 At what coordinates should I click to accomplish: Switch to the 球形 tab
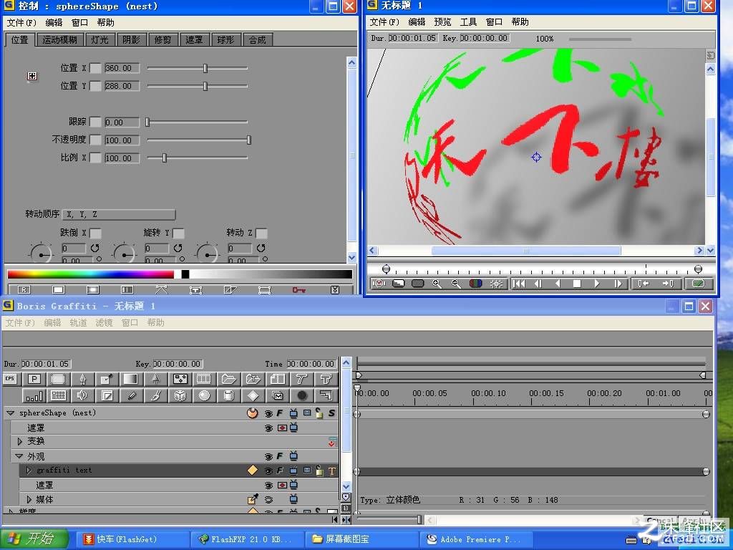(225, 40)
